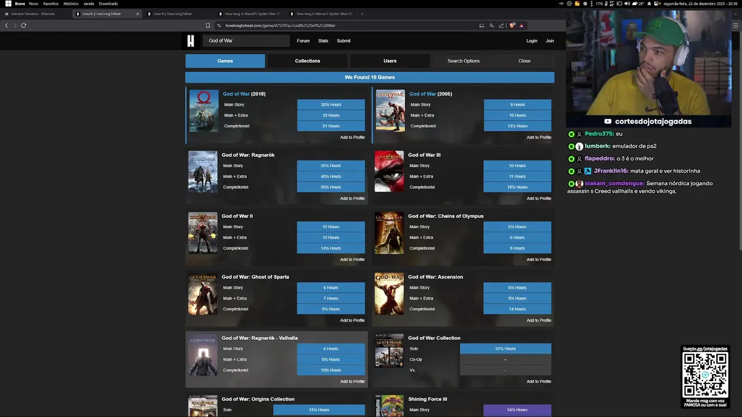Click the God of War II cover art
This screenshot has height=417, width=742.
[x=203, y=233]
